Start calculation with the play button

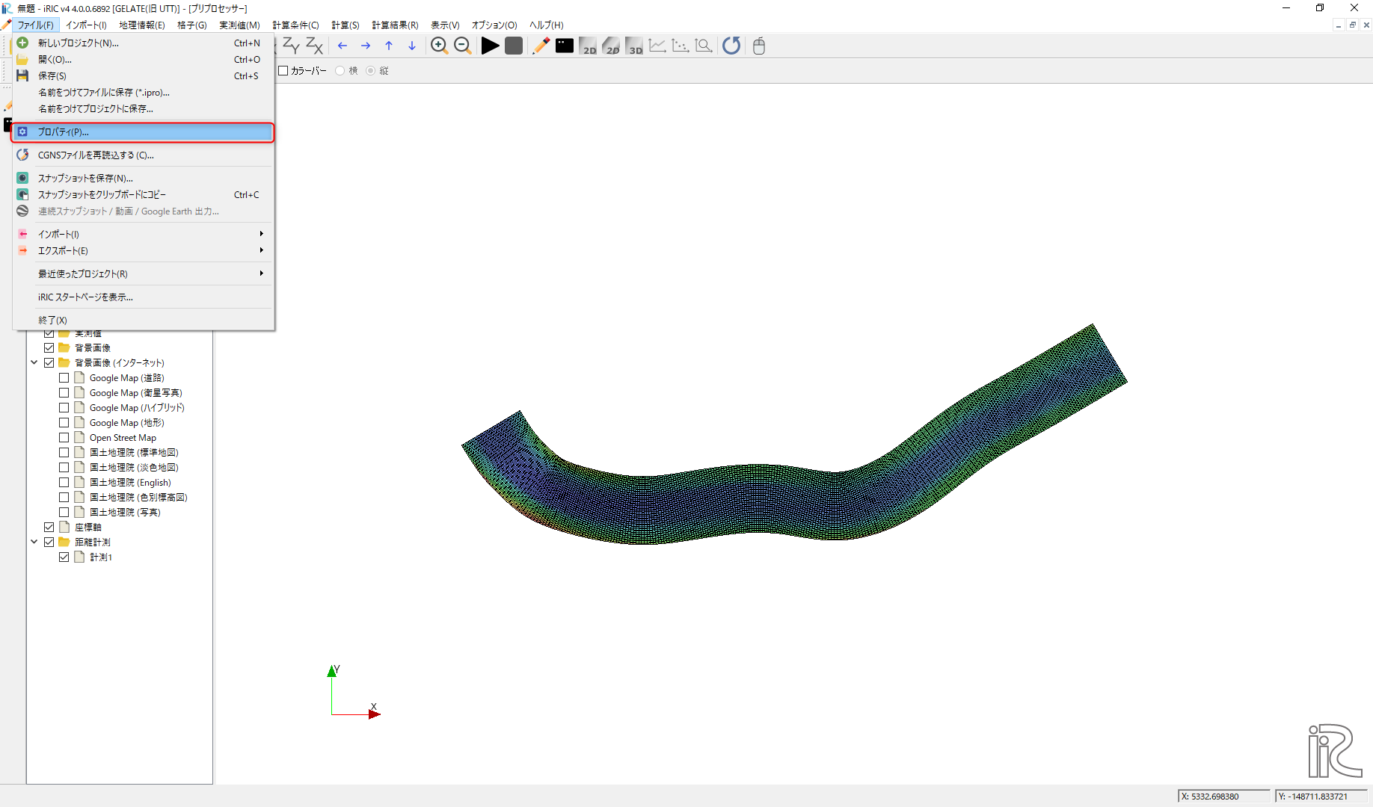click(x=491, y=46)
